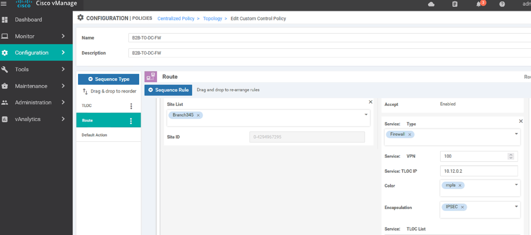Viewport: 531px width, 235px height.
Task: Click the Configuration gear icon in sidebar
Action: 5,53
